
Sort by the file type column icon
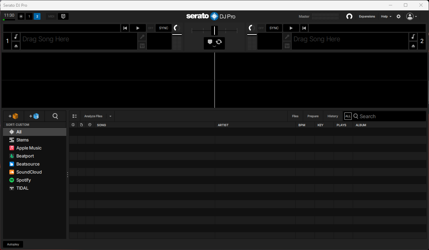pyautogui.click(x=81, y=125)
